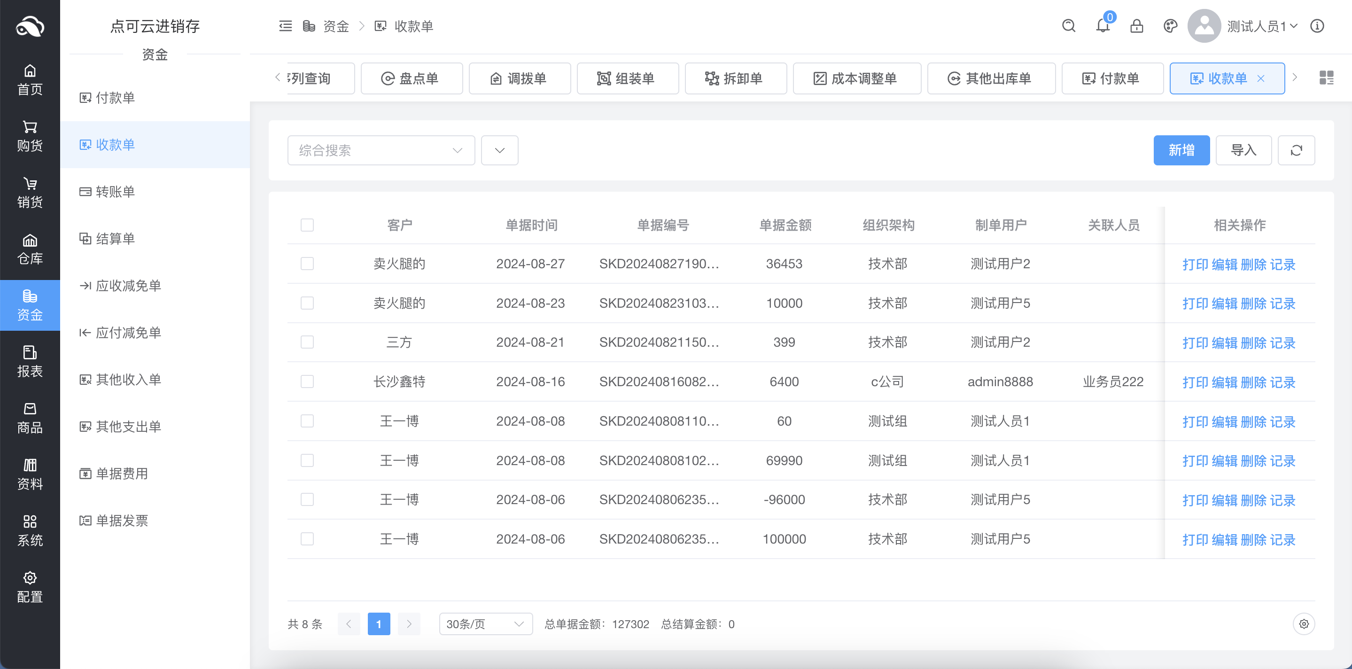Screen dimensions: 1352x669
Task: Check the row checkbox for 长沙鑫特
Action: (307, 381)
